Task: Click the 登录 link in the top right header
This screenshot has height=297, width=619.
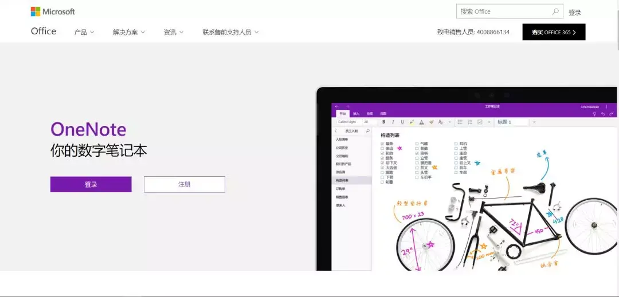Action: (x=574, y=12)
